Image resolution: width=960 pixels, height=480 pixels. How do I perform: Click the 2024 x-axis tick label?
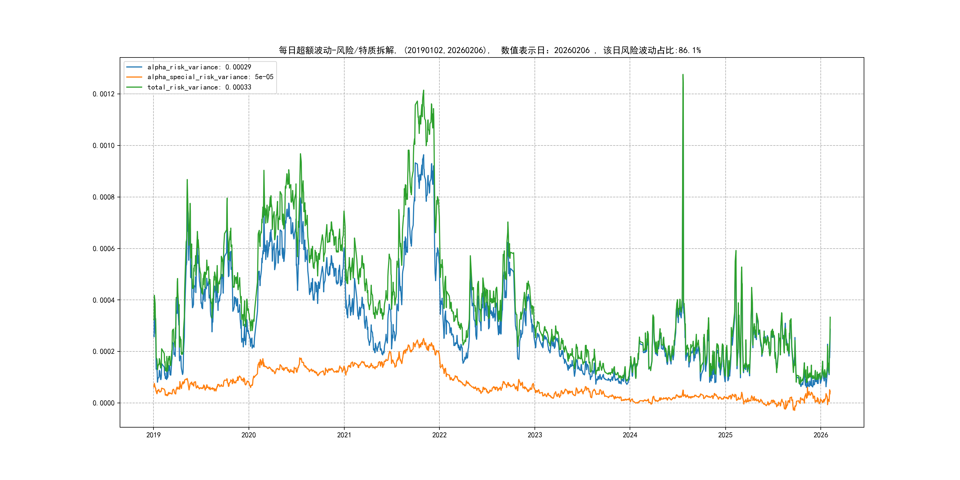coord(630,435)
